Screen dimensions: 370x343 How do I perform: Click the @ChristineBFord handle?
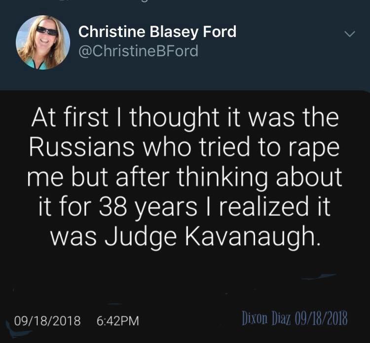(x=138, y=51)
